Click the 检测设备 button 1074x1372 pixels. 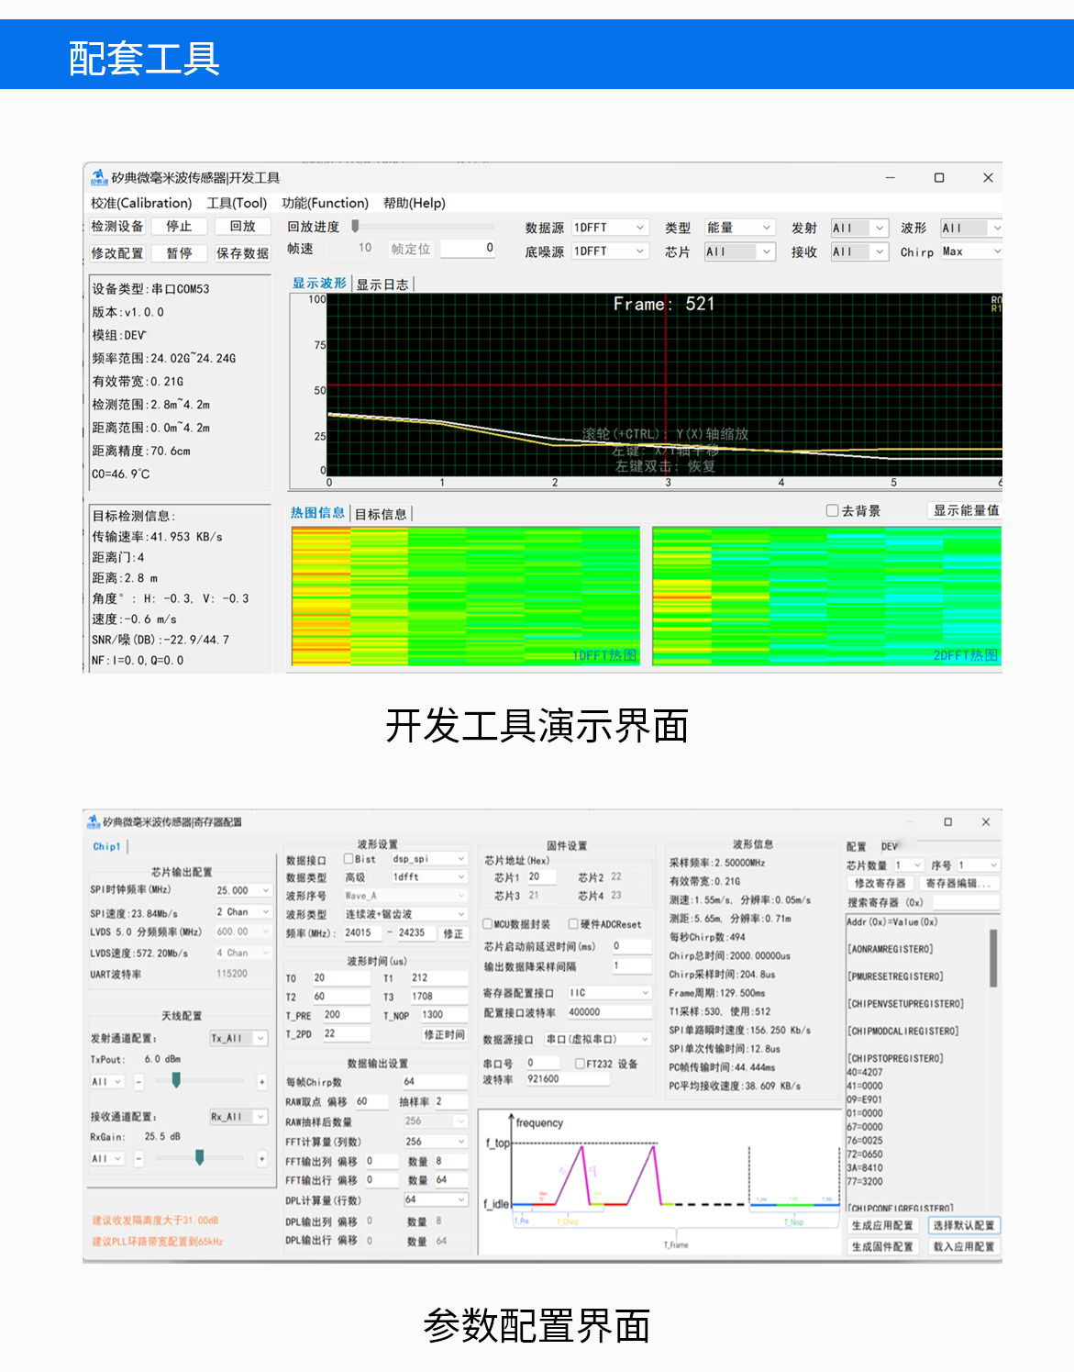pyautogui.click(x=117, y=227)
